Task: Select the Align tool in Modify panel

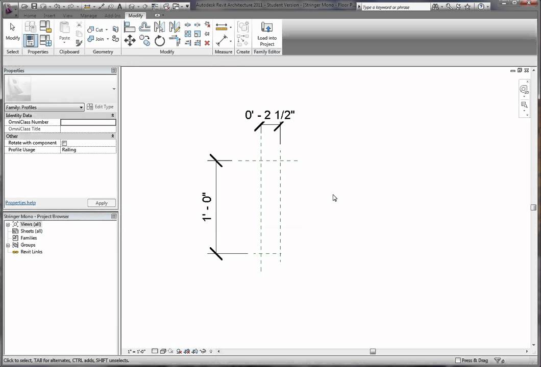Action: (130, 25)
